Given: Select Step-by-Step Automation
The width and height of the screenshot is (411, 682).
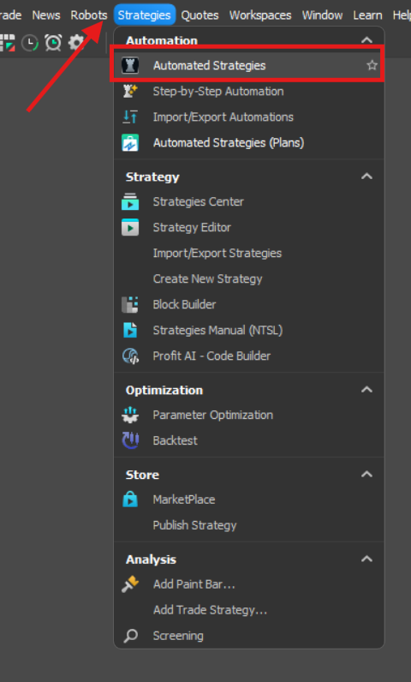Looking at the screenshot, I should click(249, 91).
